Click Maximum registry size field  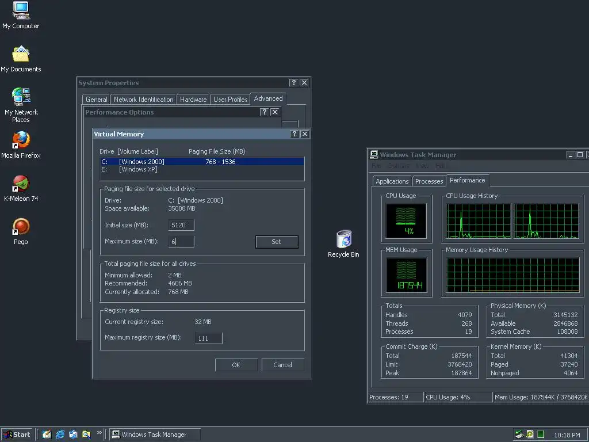click(208, 338)
